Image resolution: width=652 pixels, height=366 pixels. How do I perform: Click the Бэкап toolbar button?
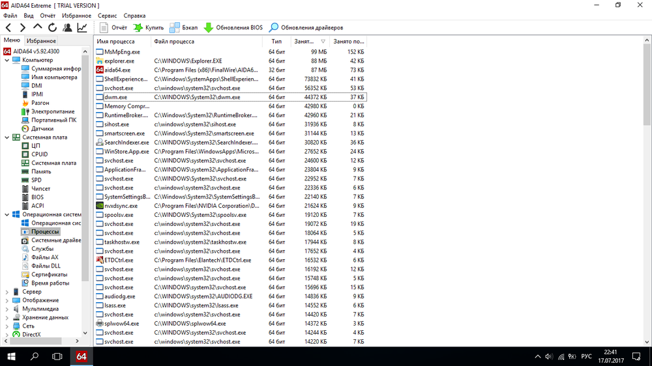point(183,27)
